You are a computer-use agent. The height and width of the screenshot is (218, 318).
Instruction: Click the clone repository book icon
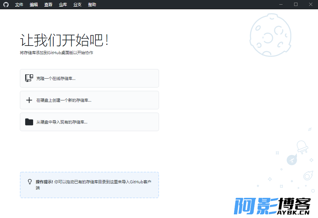(x=29, y=78)
